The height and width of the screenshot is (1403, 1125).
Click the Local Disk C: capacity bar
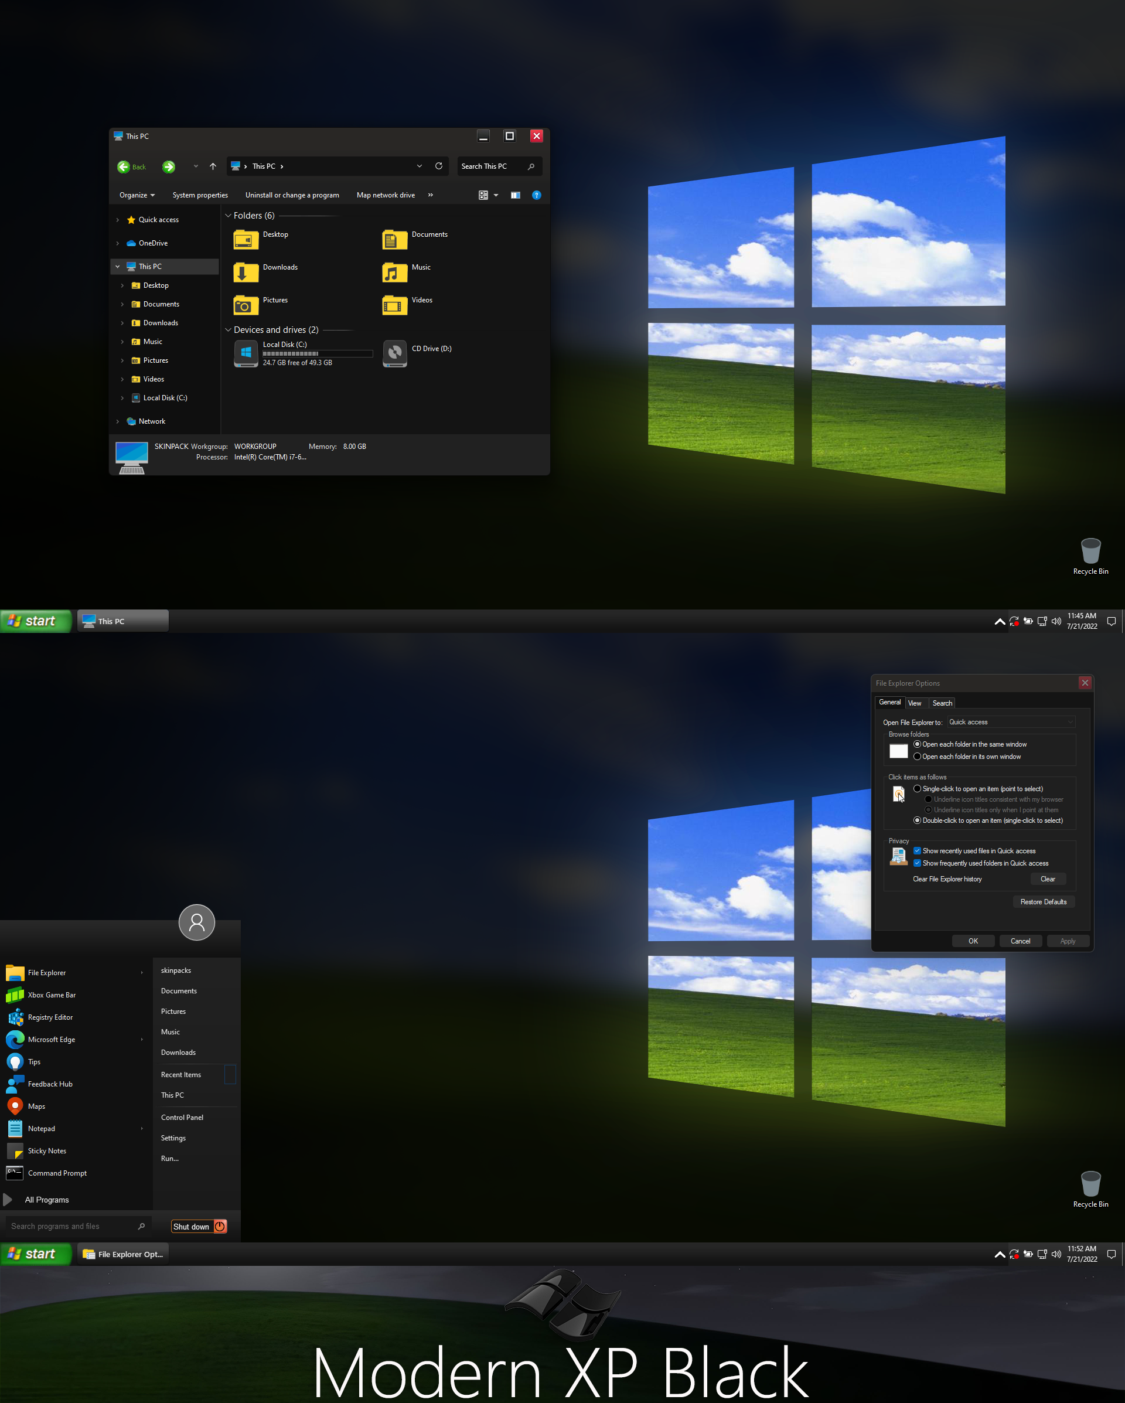(317, 353)
